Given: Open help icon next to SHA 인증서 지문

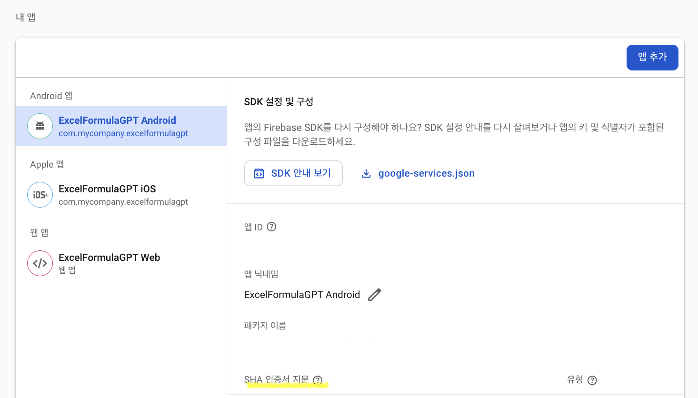Looking at the screenshot, I should click(318, 380).
